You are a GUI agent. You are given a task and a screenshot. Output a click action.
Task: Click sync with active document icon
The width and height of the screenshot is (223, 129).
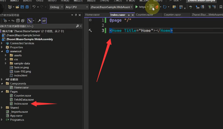[13, 21]
